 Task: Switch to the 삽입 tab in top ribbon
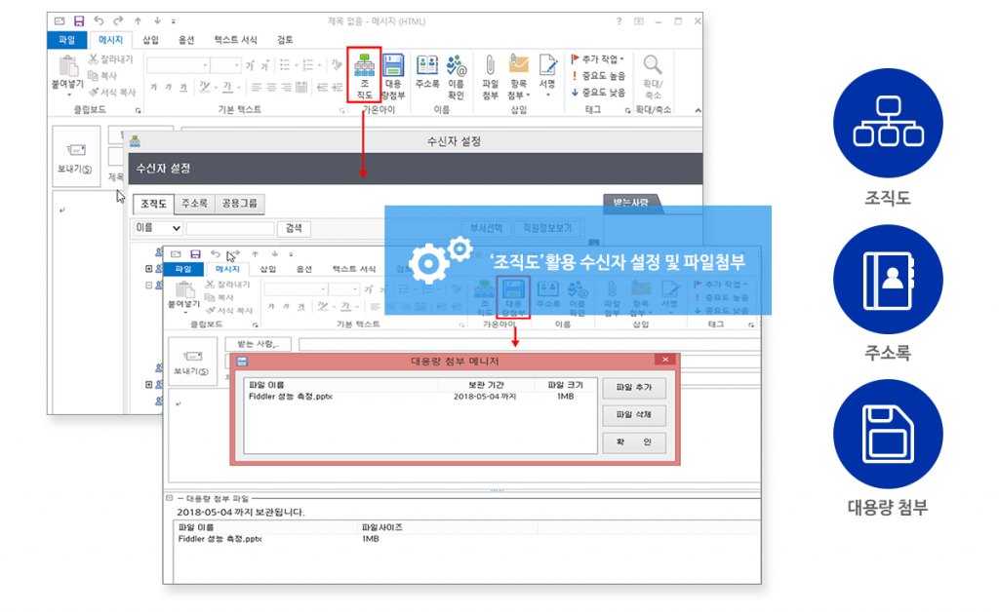click(150, 40)
